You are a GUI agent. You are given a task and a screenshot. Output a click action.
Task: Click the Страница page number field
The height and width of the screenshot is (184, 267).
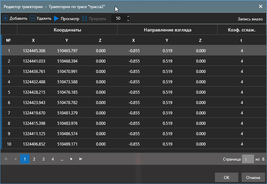[248, 159]
